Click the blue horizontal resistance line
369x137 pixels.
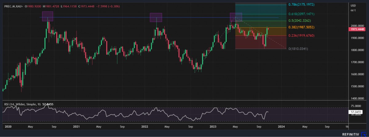(101, 17)
